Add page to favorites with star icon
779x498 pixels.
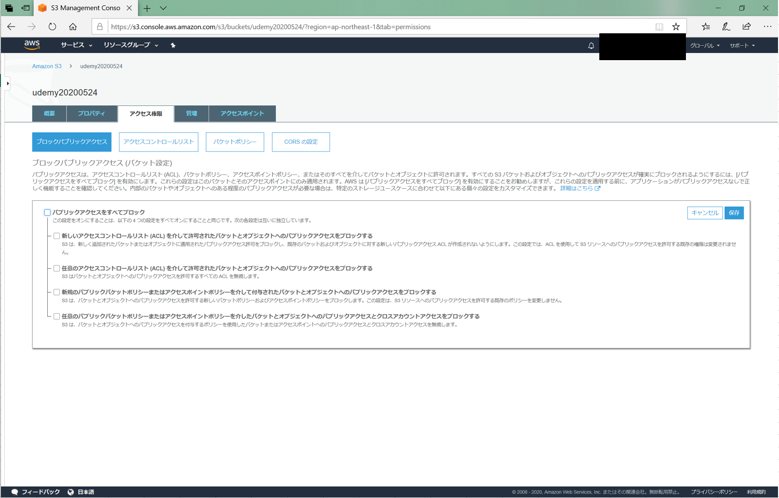click(x=676, y=27)
